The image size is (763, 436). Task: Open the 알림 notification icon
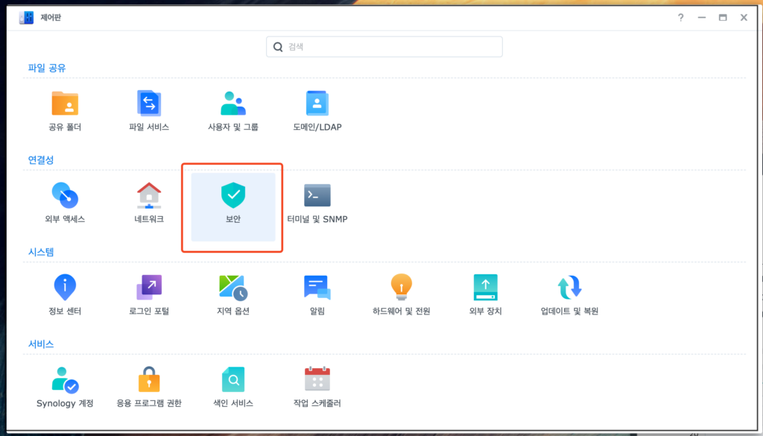[317, 287]
